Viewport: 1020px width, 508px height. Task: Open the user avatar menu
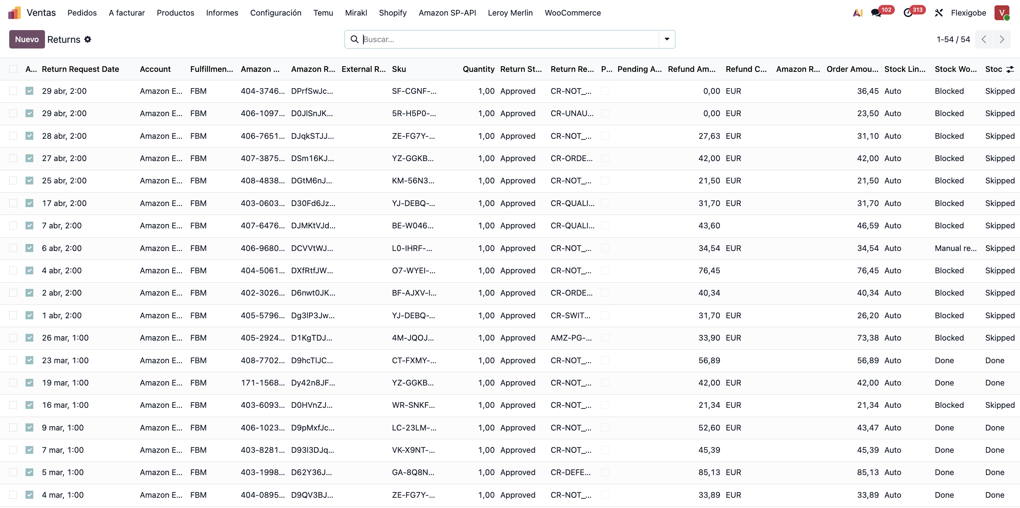coord(1002,13)
